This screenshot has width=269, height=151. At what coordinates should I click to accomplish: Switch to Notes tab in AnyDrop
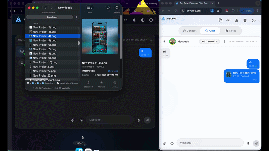[x=231, y=31]
